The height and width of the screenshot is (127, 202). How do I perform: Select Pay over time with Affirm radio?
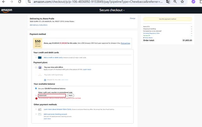click(36, 68)
